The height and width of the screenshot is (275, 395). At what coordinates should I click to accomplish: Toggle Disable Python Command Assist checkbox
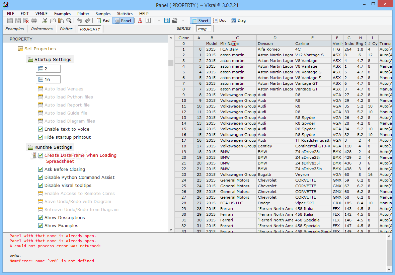(x=40, y=177)
